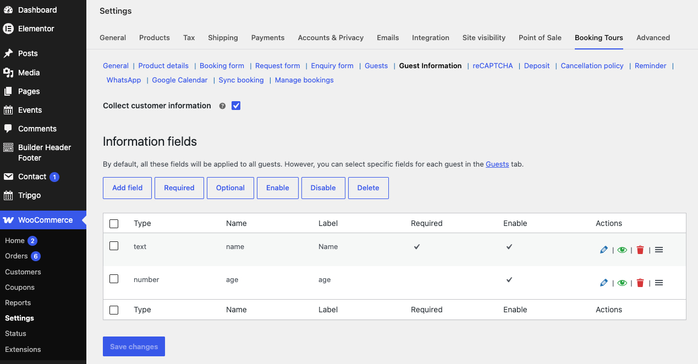Click the Builder Header Footer icon

click(x=8, y=147)
